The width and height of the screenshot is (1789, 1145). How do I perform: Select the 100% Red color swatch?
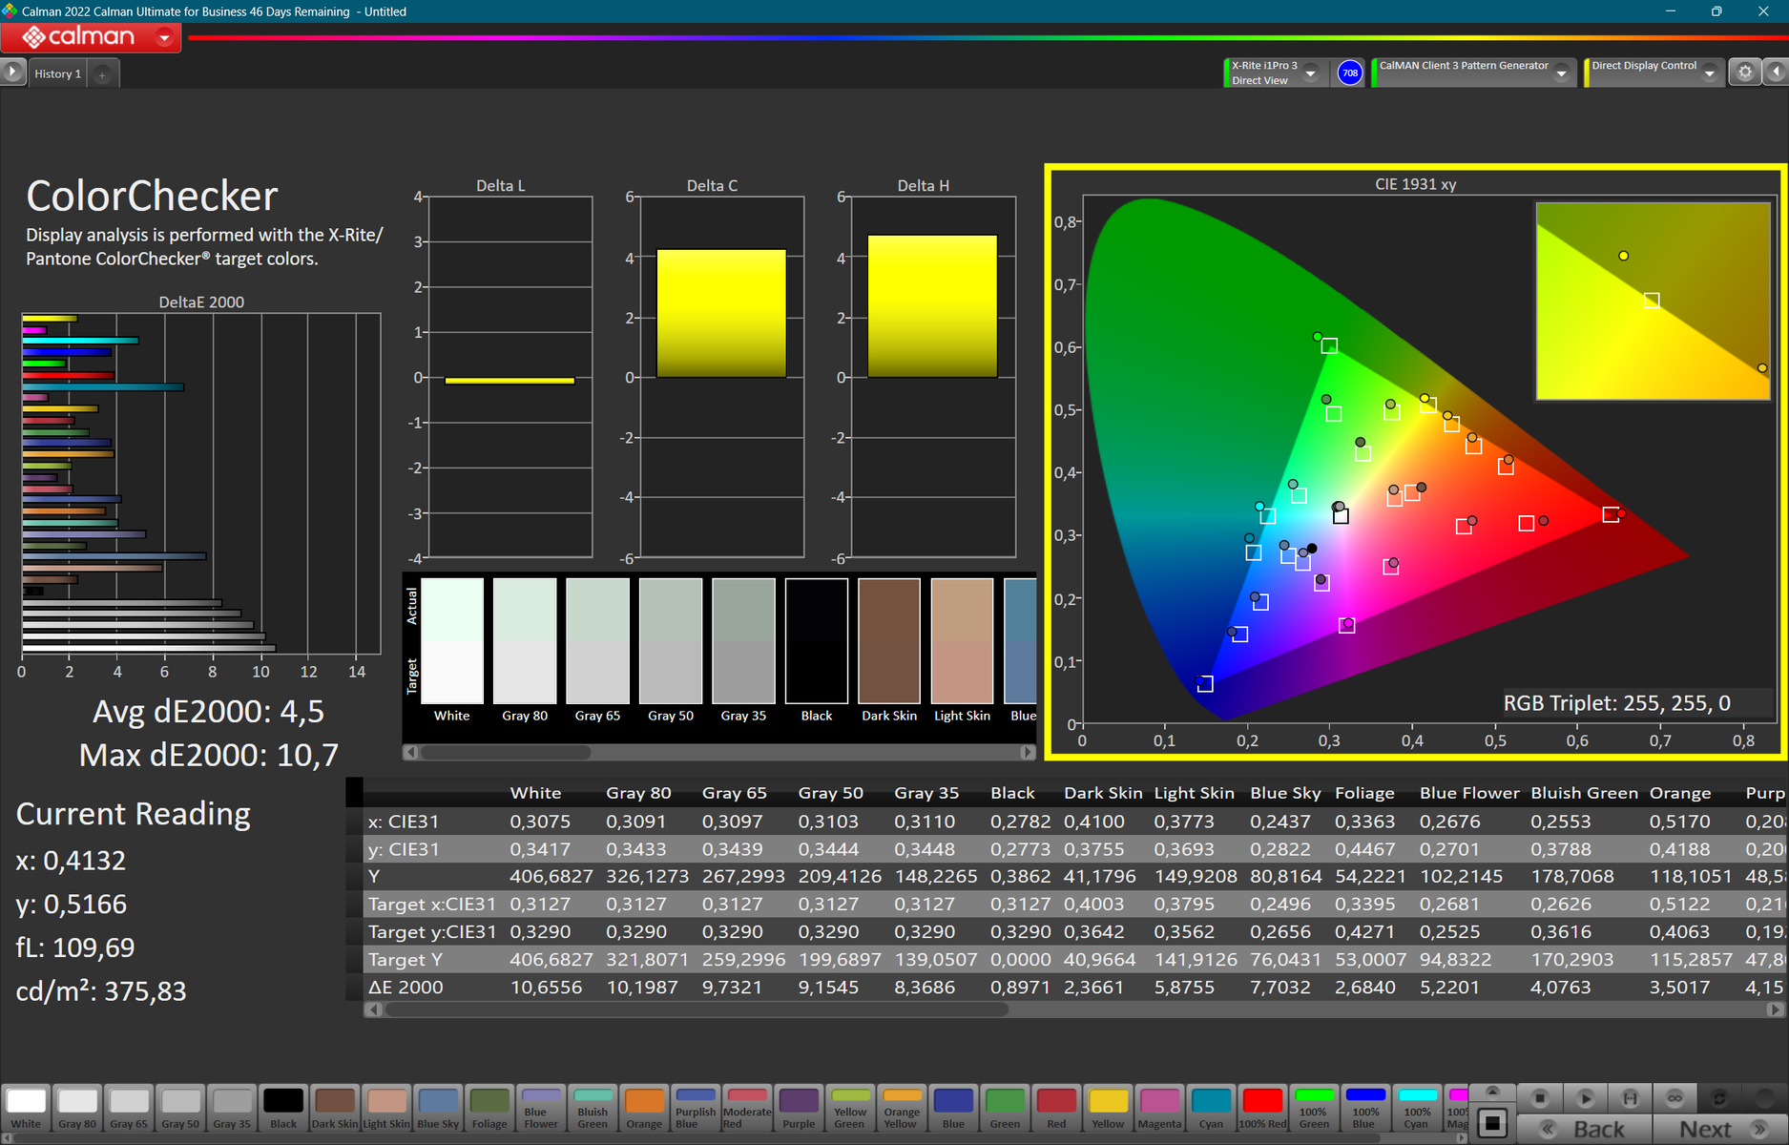1262,1107
